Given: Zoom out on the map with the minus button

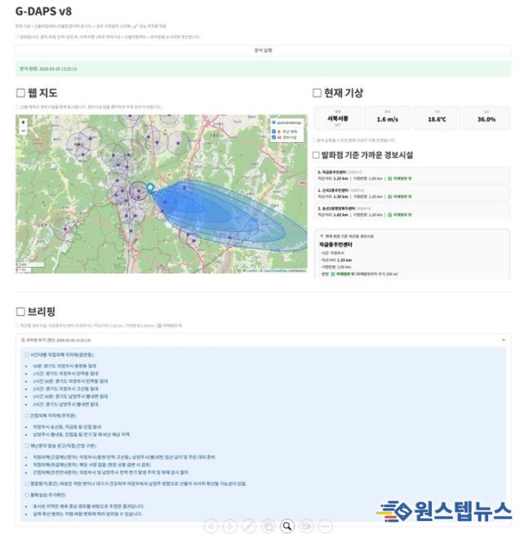Looking at the screenshot, I should [23, 131].
